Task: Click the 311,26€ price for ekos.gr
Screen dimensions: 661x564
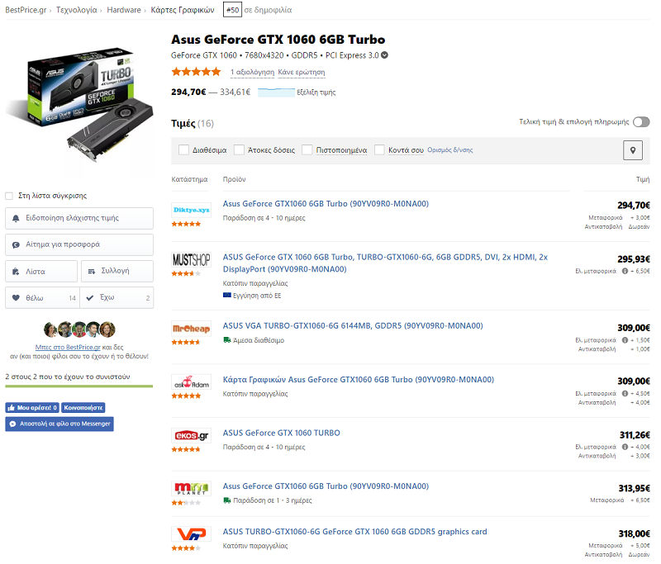Action: (x=635, y=435)
